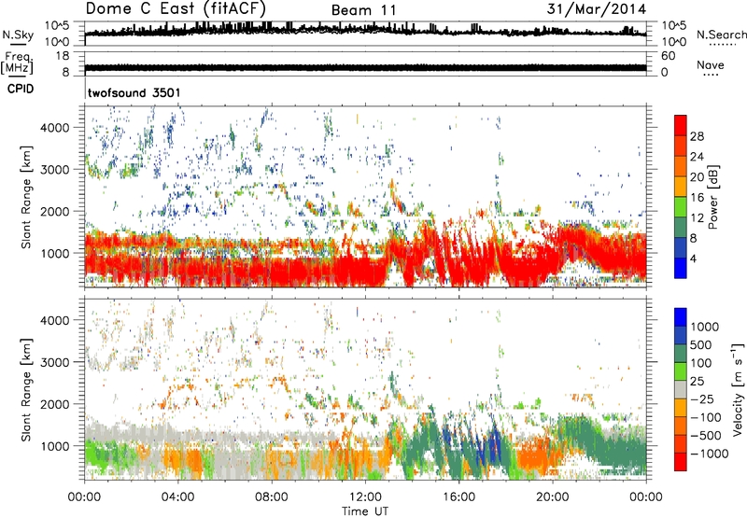Click the "Nave" legend label
Image resolution: width=747 pixels, height=517 pixels.
(x=711, y=64)
